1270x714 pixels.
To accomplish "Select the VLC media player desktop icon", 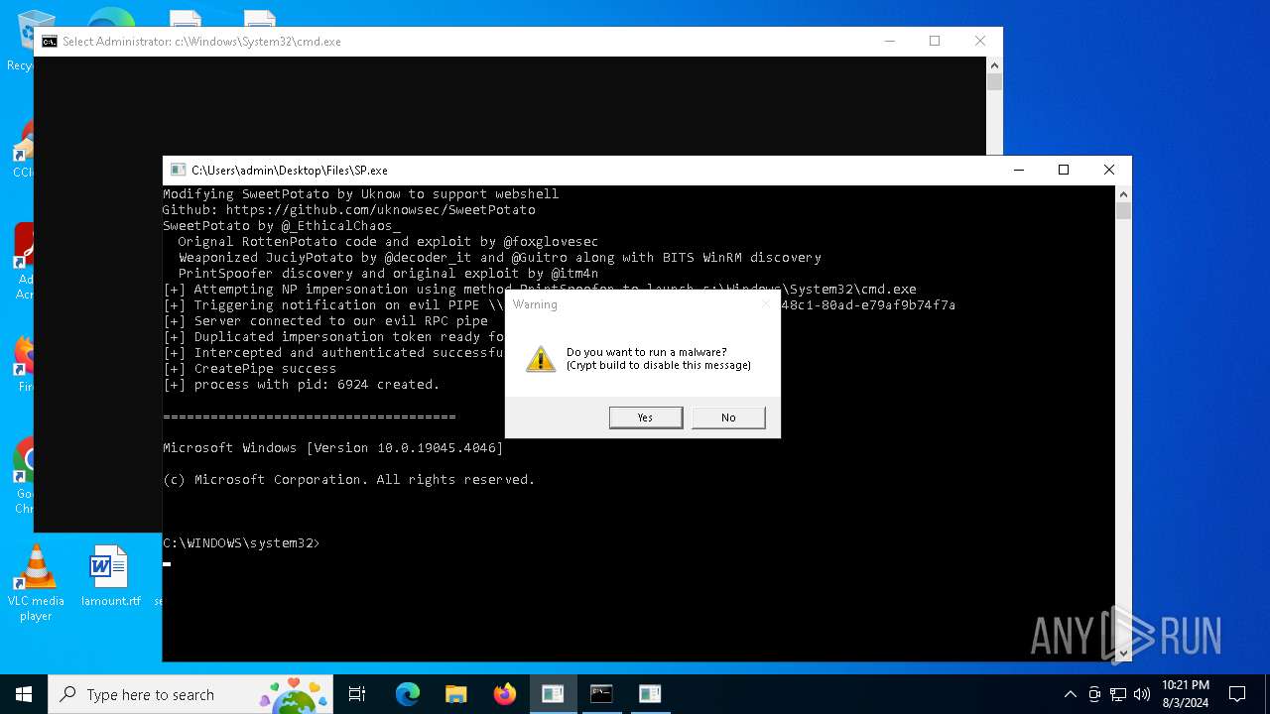I will click(36, 584).
